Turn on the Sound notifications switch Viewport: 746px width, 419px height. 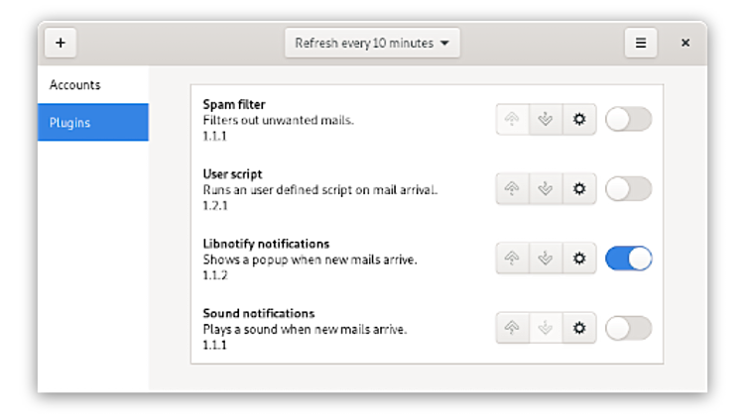tap(628, 328)
